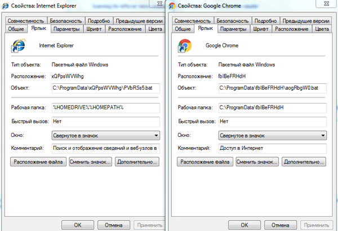Click Пакетный файл Windows text in Google Chrome window
Screen dimensions: 338x231
click(x=247, y=65)
